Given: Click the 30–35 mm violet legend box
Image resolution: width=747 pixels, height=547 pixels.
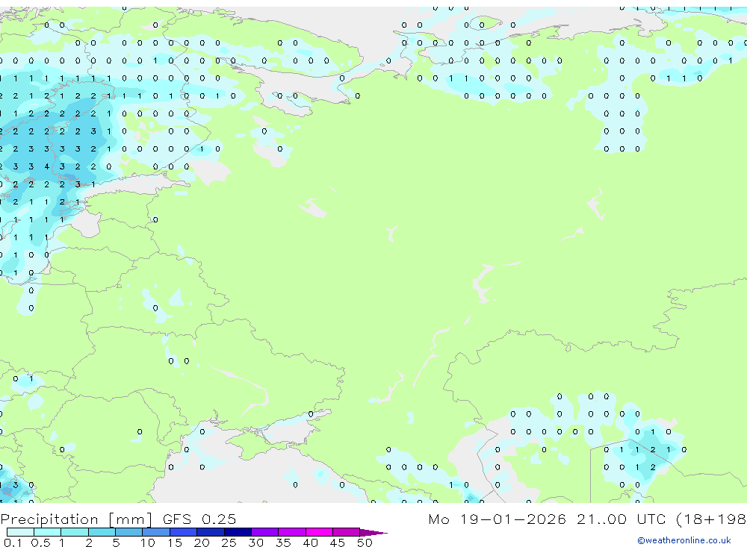Looking at the screenshot, I should pos(264,532).
